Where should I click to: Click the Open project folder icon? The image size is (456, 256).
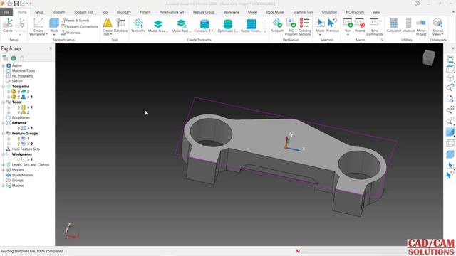tap(9, 4)
